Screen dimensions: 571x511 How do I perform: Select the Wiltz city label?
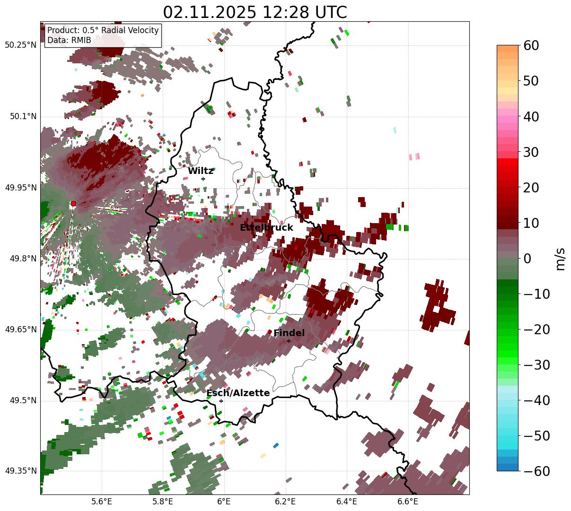tap(201, 171)
